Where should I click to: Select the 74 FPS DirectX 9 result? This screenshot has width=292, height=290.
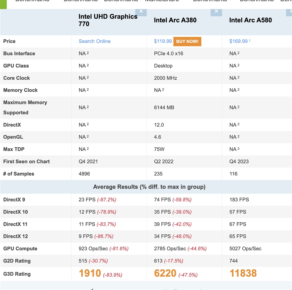tap(162, 200)
